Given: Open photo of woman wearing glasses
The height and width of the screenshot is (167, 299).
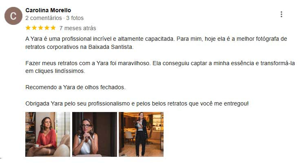Looking at the screenshot, I should [x=95, y=134].
